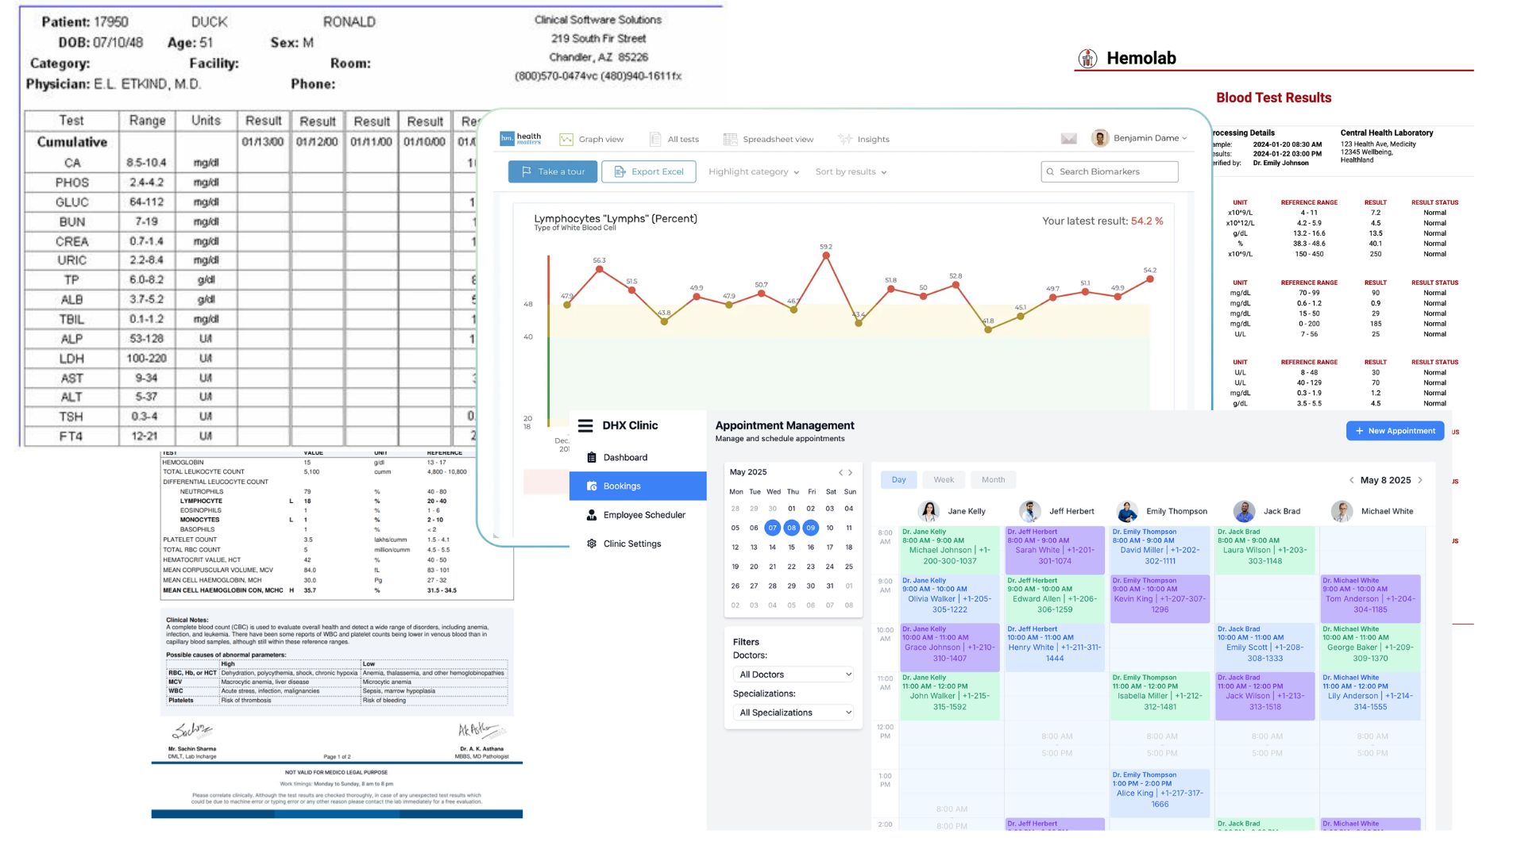Viewport: 1525px width, 857px height.
Task: Go to day before May 8 2025
Action: [x=1351, y=480]
